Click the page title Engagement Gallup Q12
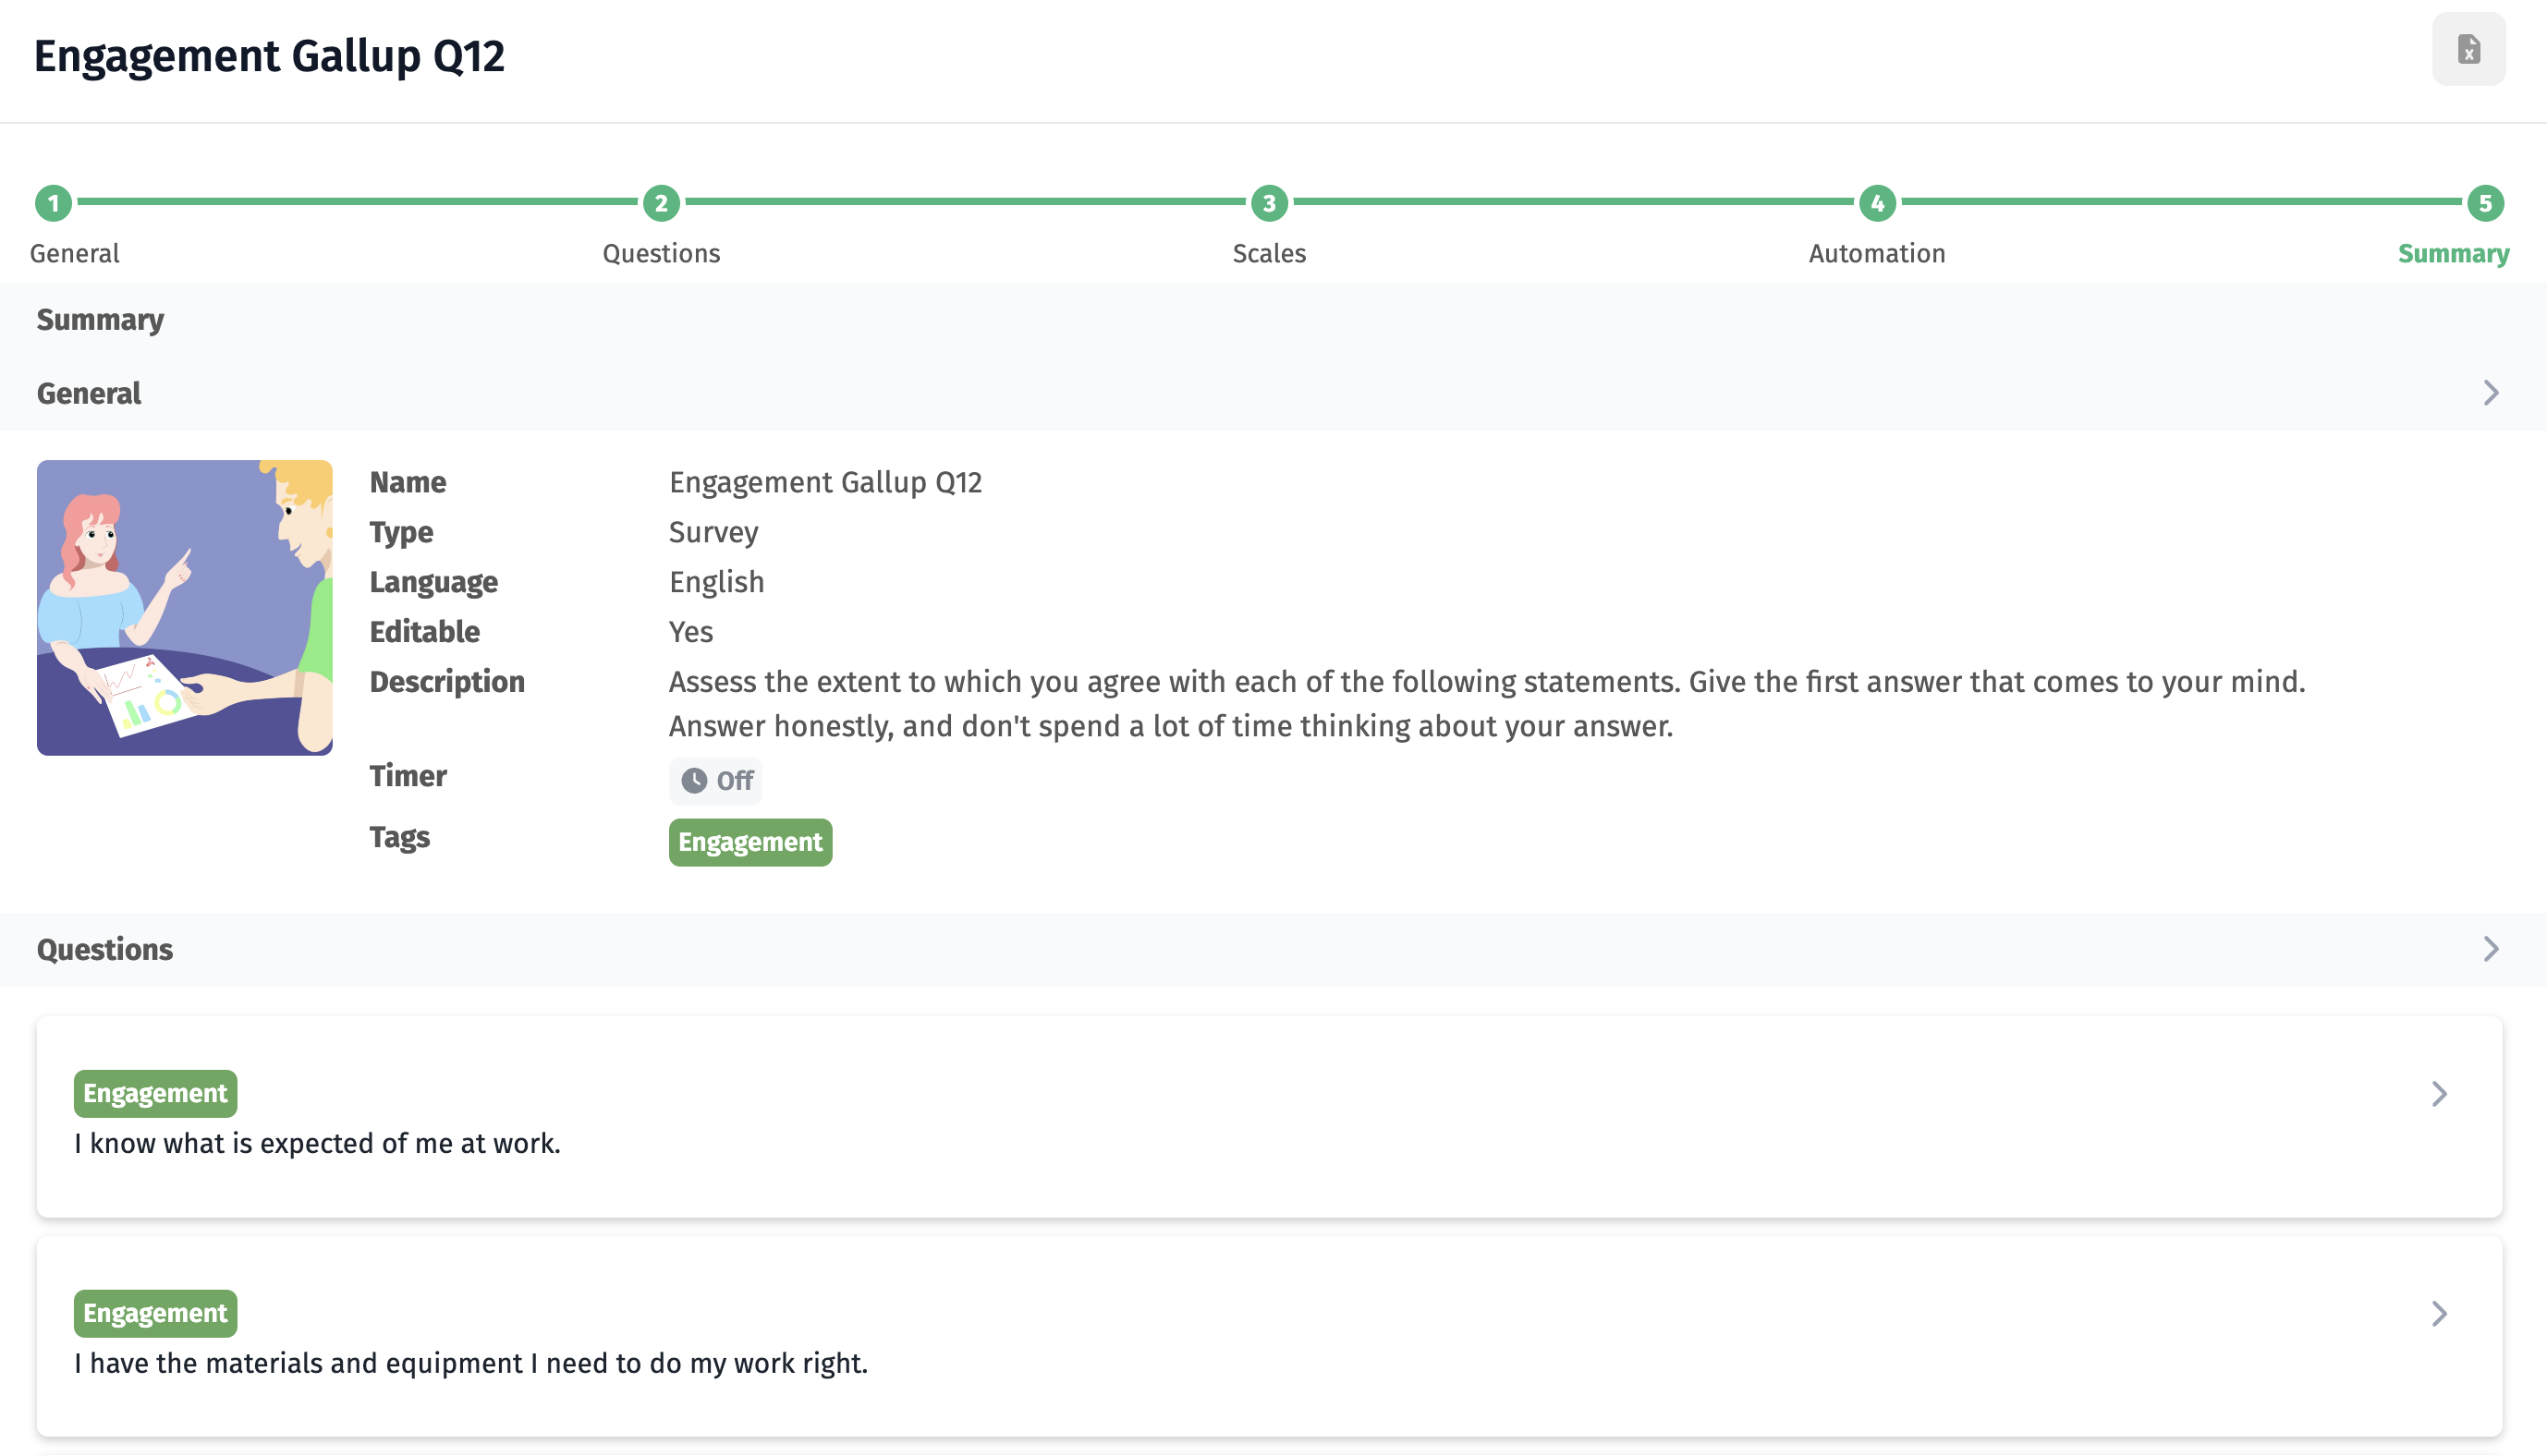 pos(269,56)
